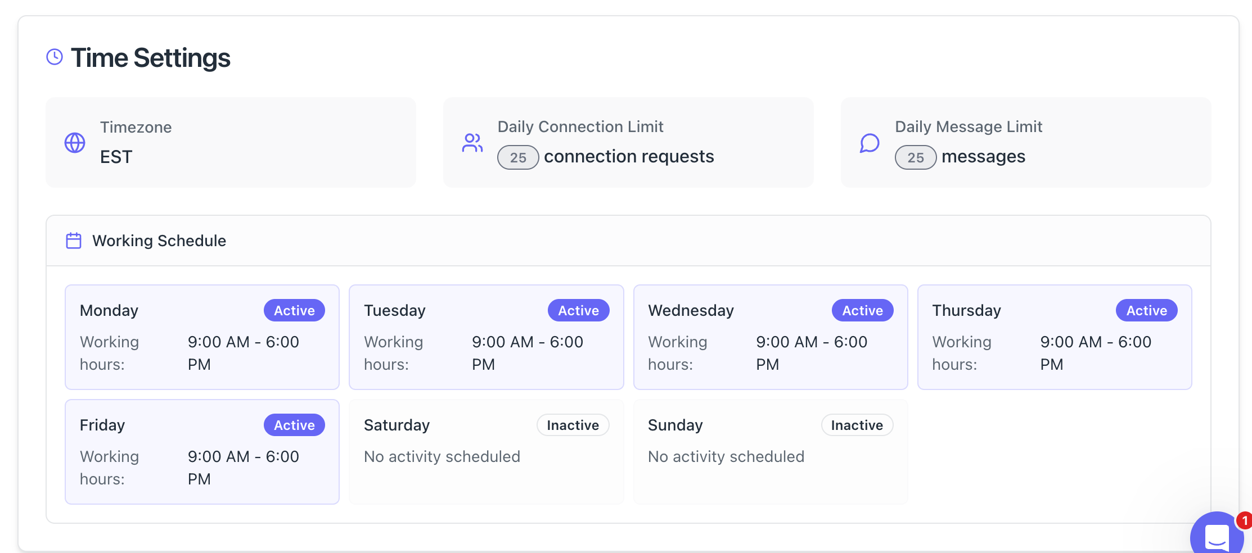Click the clock icon beside Time Settings
The image size is (1252, 553).
(x=55, y=57)
